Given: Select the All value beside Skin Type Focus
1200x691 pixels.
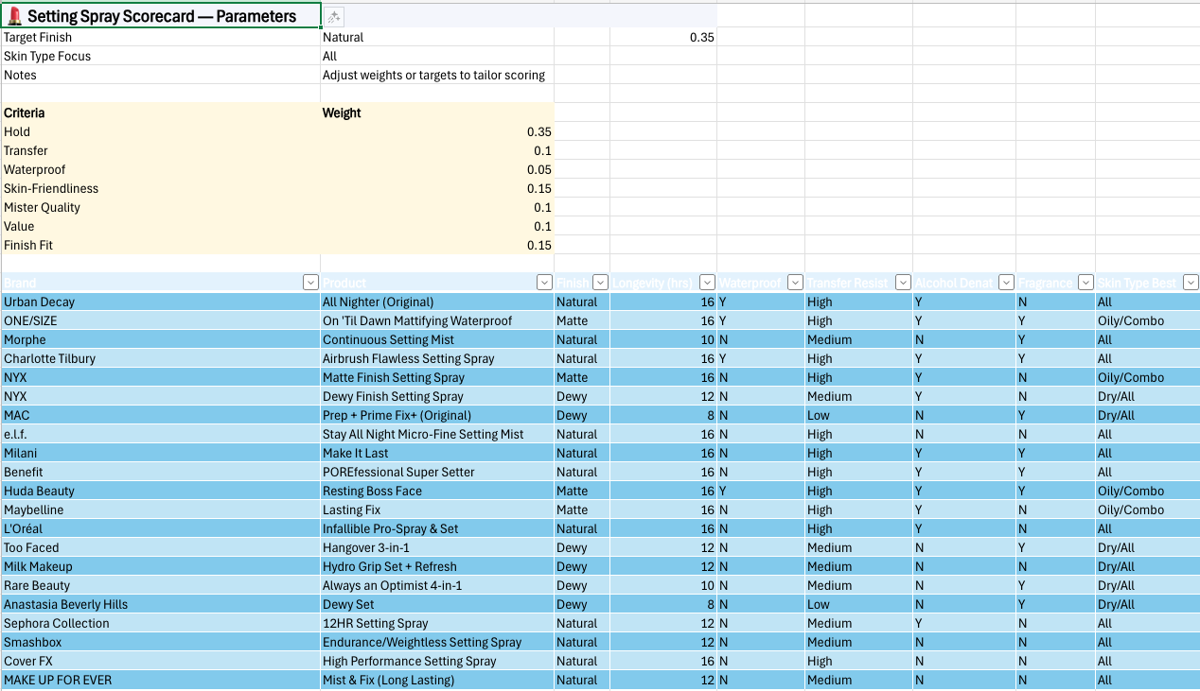Looking at the screenshot, I should (x=437, y=56).
